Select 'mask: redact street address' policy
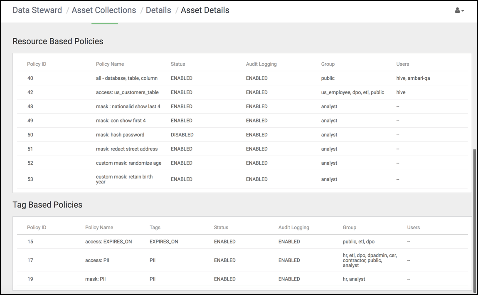478x295 pixels. tap(127, 149)
